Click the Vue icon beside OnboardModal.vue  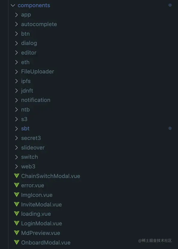click(17, 242)
